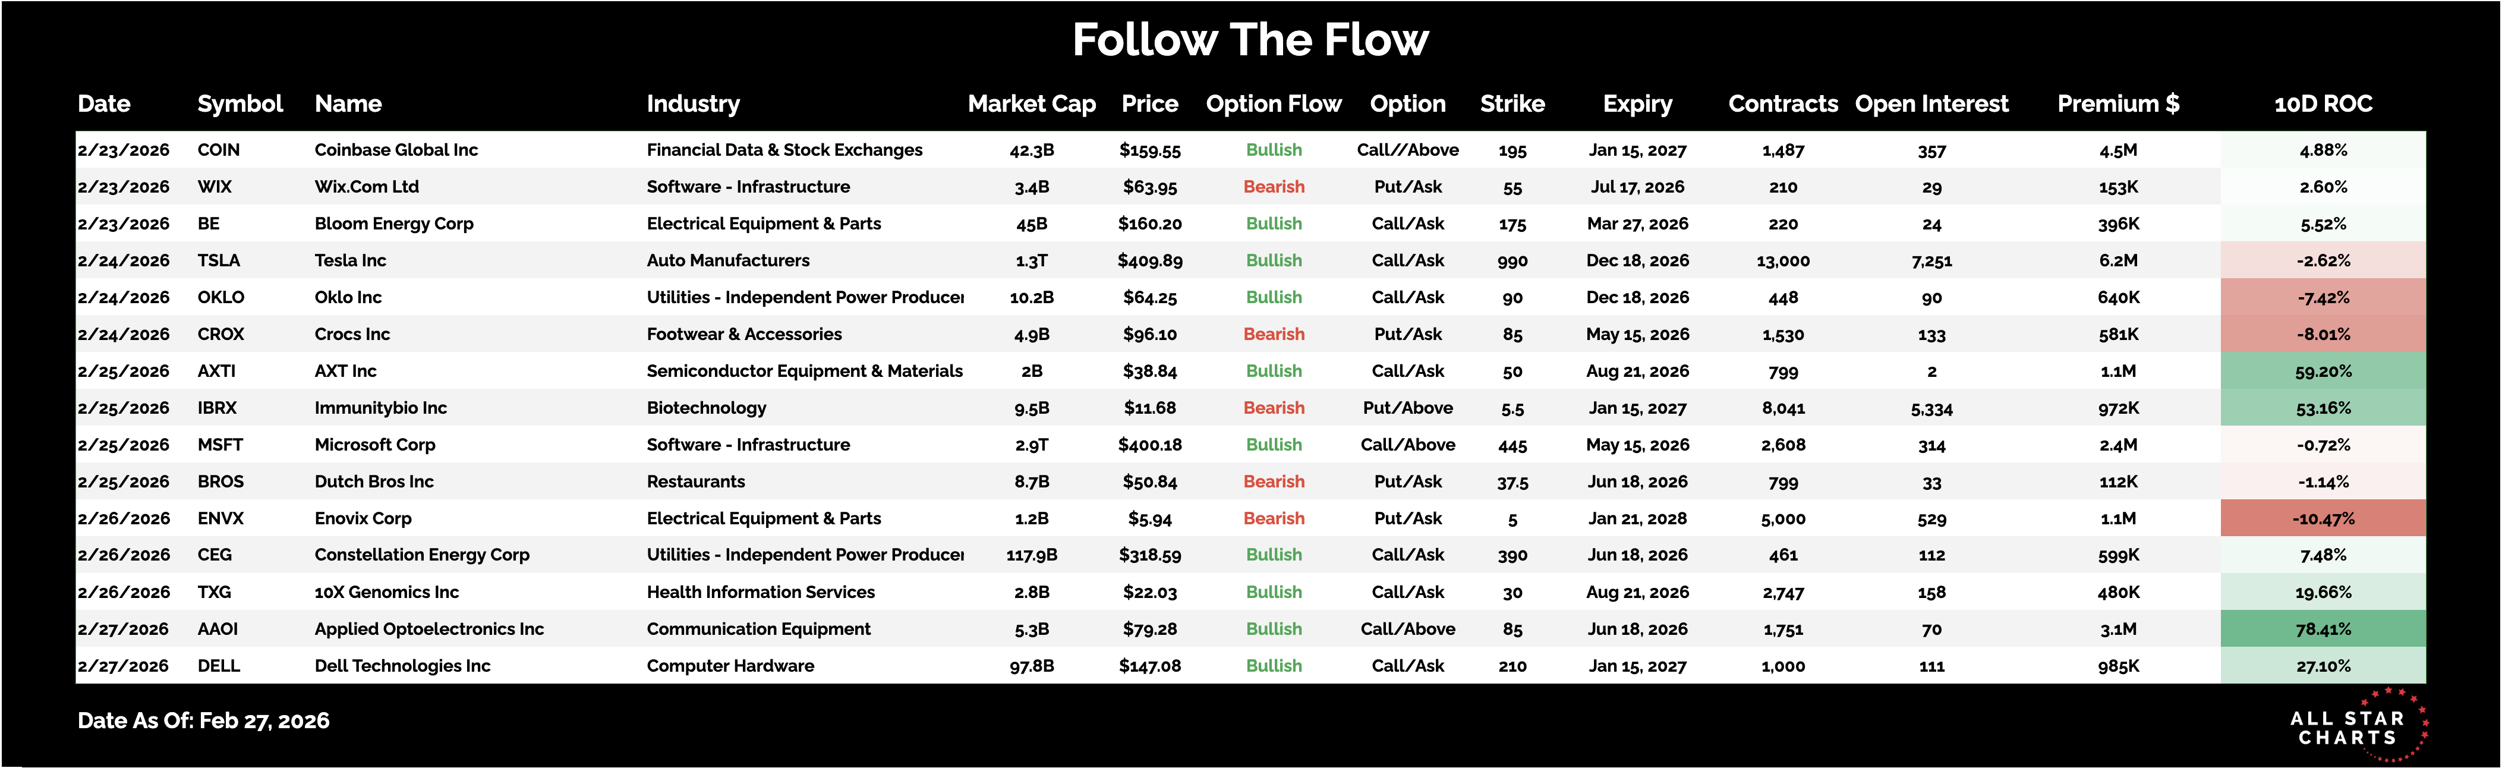Click the Jan 21, 2028 expiry cell

pos(1637,518)
